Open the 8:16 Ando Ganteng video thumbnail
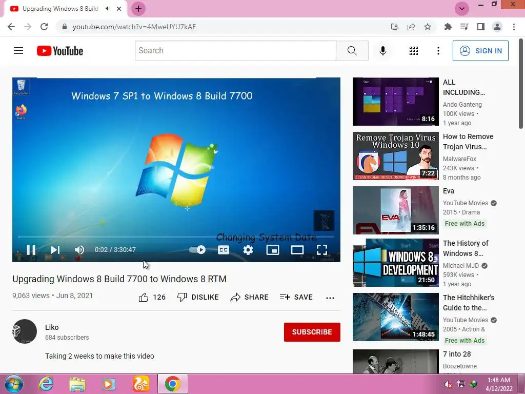The width and height of the screenshot is (525, 394). (395, 102)
